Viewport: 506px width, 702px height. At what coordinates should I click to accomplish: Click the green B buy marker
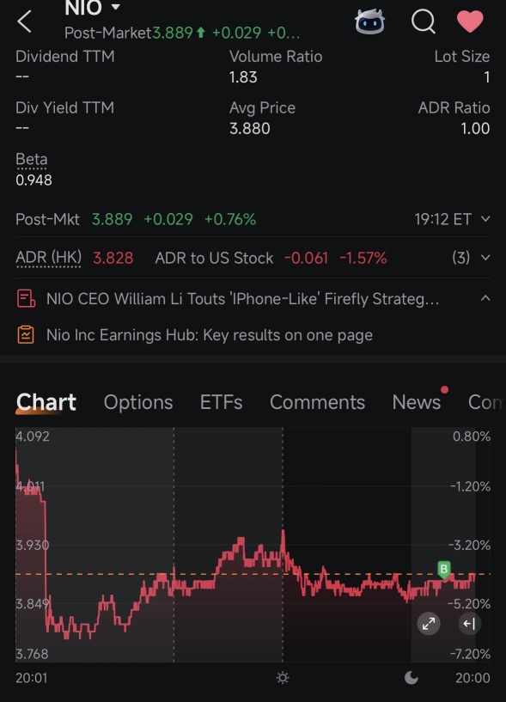444,570
